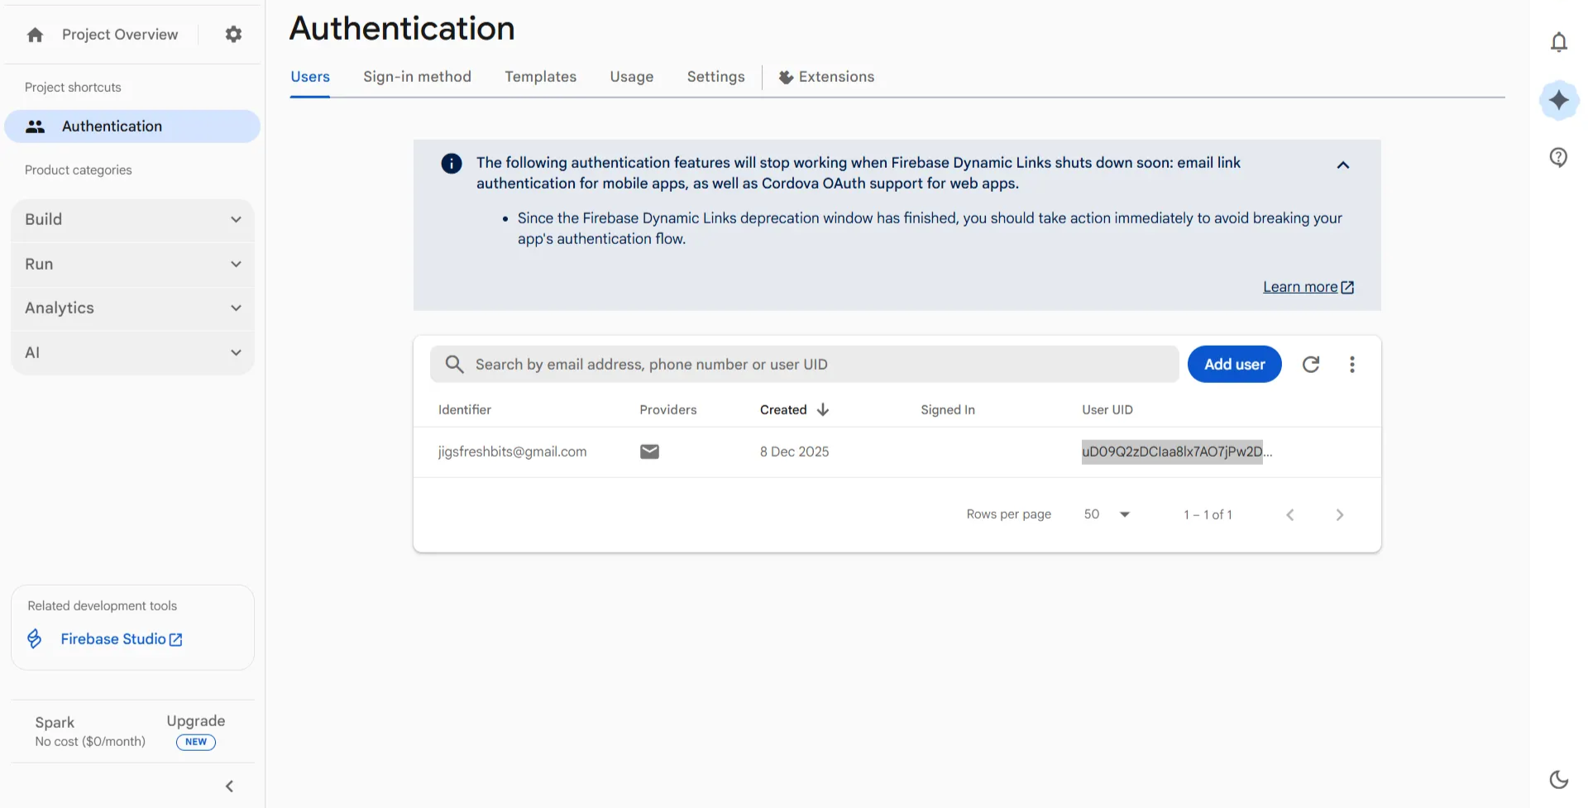Expand the AI category
Viewport: 1588px width, 808px height.
coord(132,353)
